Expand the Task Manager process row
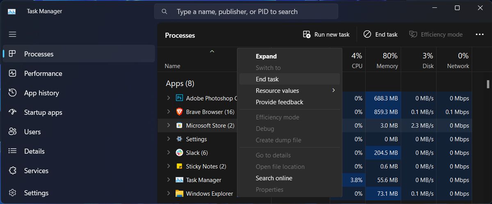492x204 pixels. [168, 180]
